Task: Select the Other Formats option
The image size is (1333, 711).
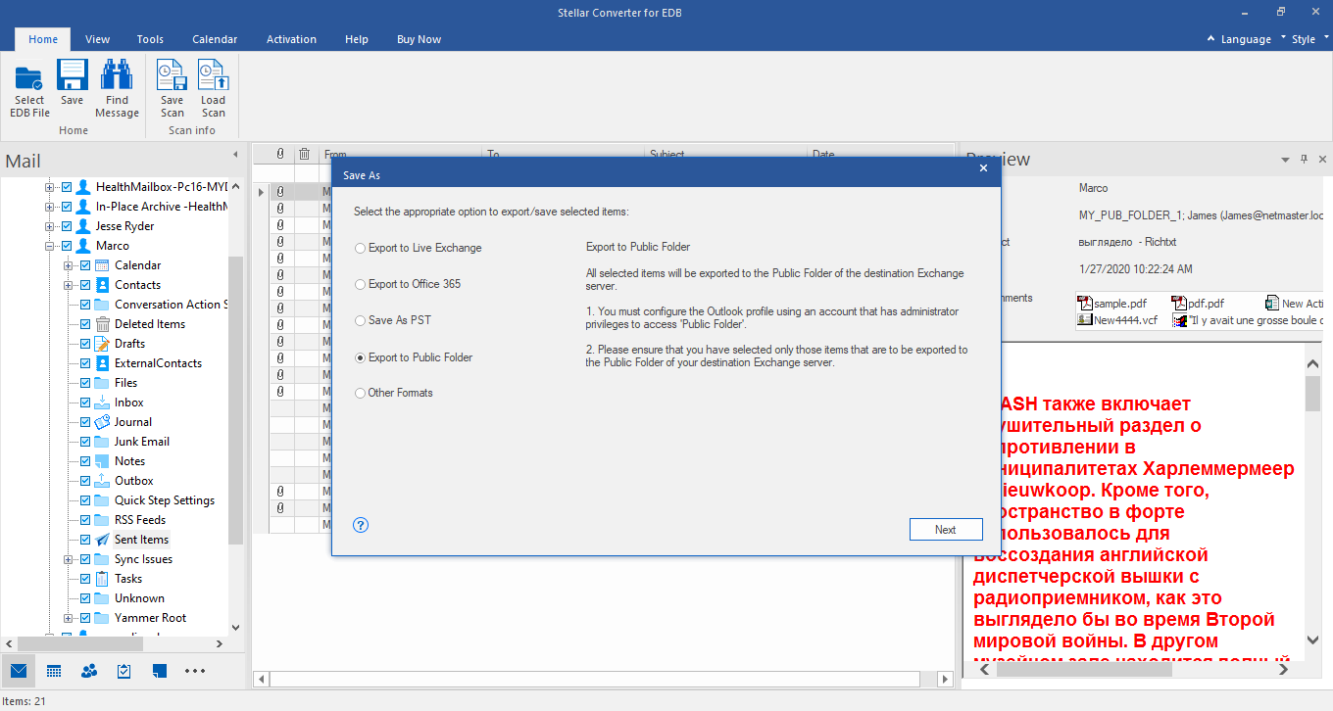Action: 394,393
